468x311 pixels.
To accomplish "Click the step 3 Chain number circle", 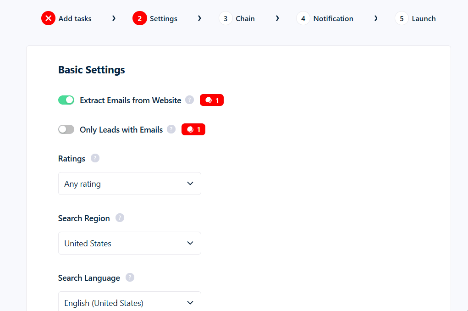I will point(226,18).
